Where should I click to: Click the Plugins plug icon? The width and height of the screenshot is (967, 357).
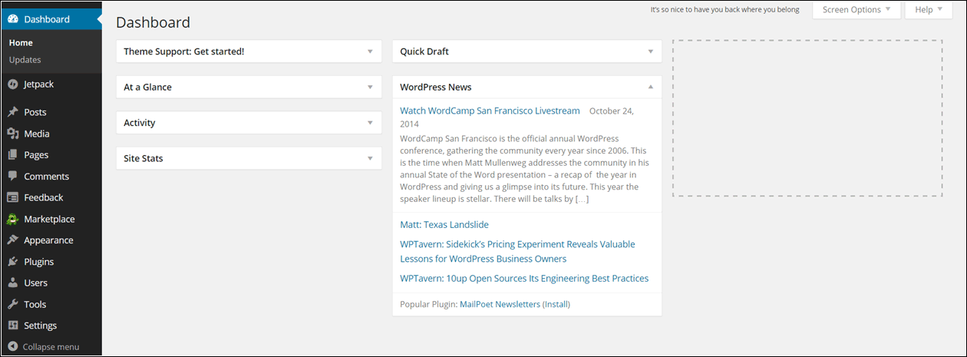pos(13,262)
